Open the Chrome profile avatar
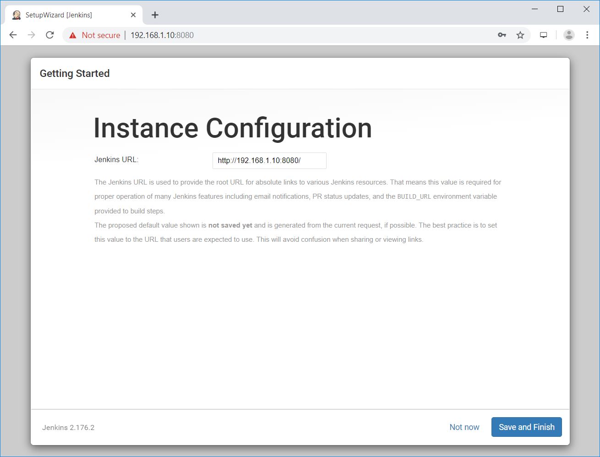The image size is (600, 457). (569, 35)
